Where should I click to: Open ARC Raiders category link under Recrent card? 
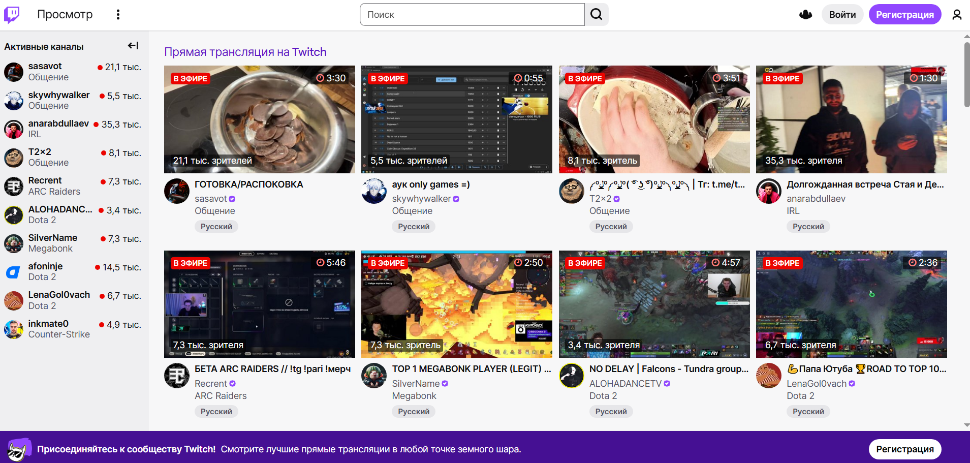[221, 396]
